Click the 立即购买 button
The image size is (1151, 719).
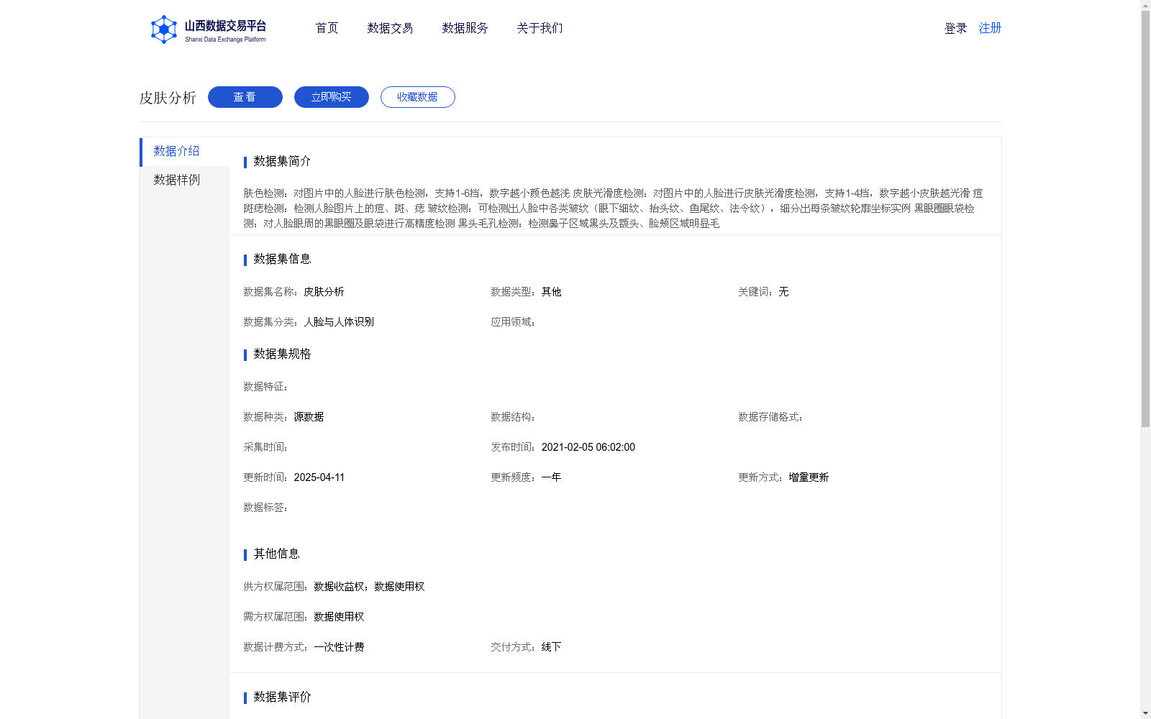pyautogui.click(x=332, y=97)
